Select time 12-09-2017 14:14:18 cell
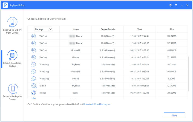 point(140,65)
